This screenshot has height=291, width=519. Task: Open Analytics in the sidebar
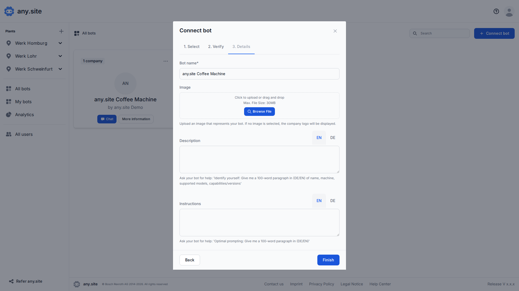[x=35, y=115]
